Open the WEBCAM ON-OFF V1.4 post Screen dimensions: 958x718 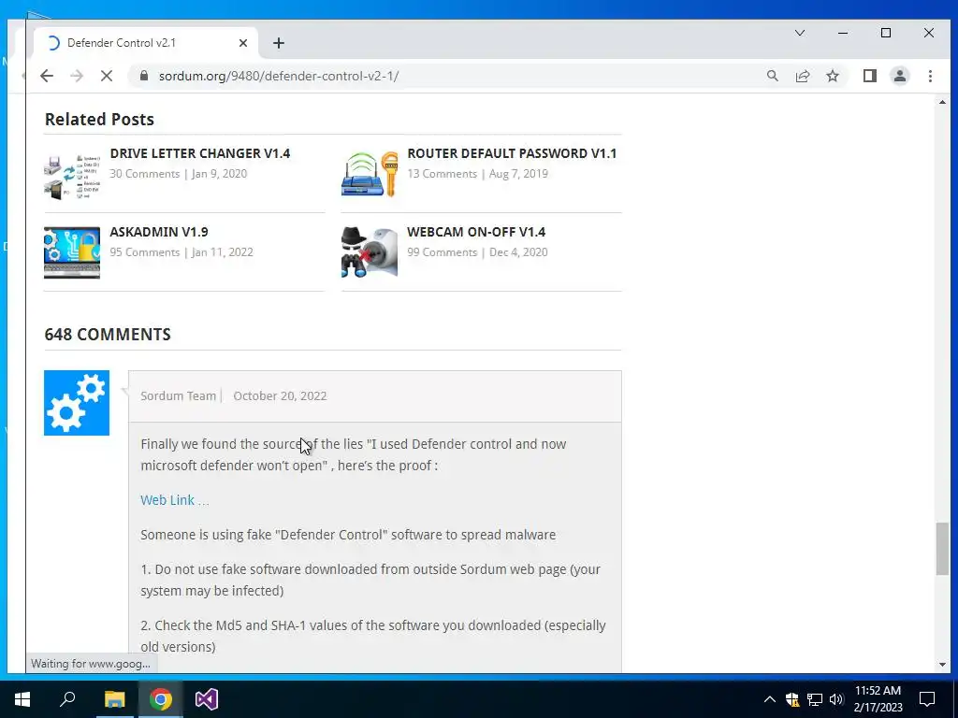[476, 232]
